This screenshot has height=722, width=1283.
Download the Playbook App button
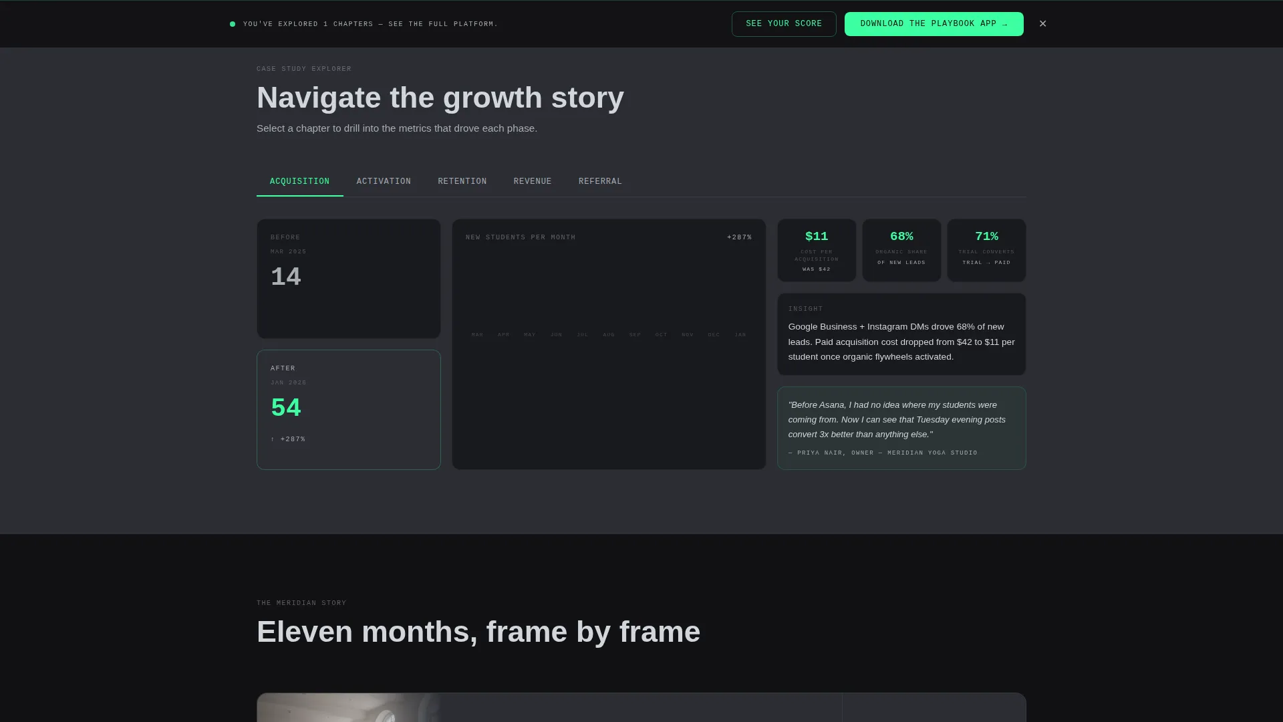pyautogui.click(x=934, y=24)
